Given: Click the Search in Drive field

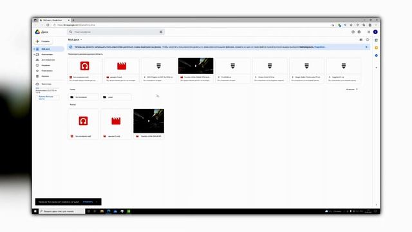Looking at the screenshot, I should coord(116,32).
